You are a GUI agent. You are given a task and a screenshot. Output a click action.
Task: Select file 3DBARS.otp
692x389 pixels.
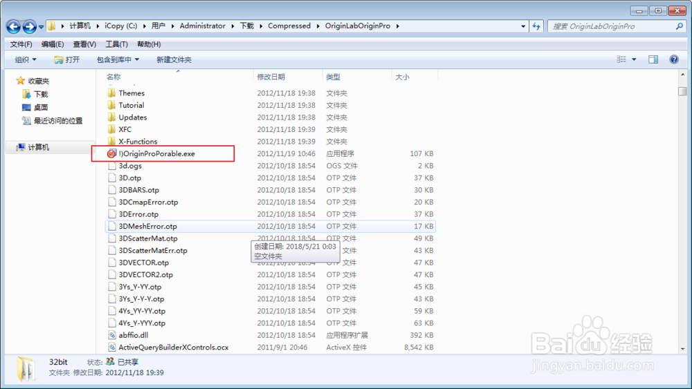(138, 190)
